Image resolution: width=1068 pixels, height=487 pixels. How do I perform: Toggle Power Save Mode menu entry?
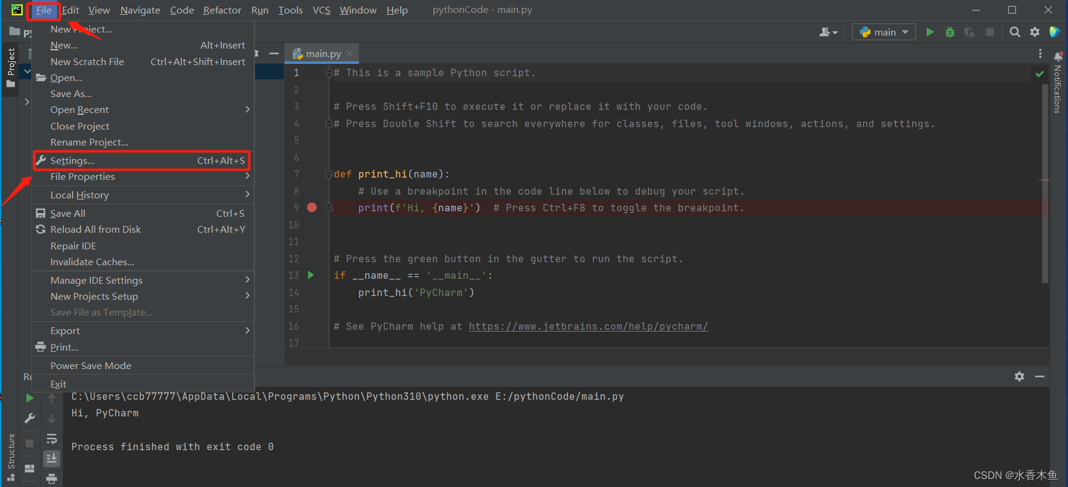pos(143,366)
